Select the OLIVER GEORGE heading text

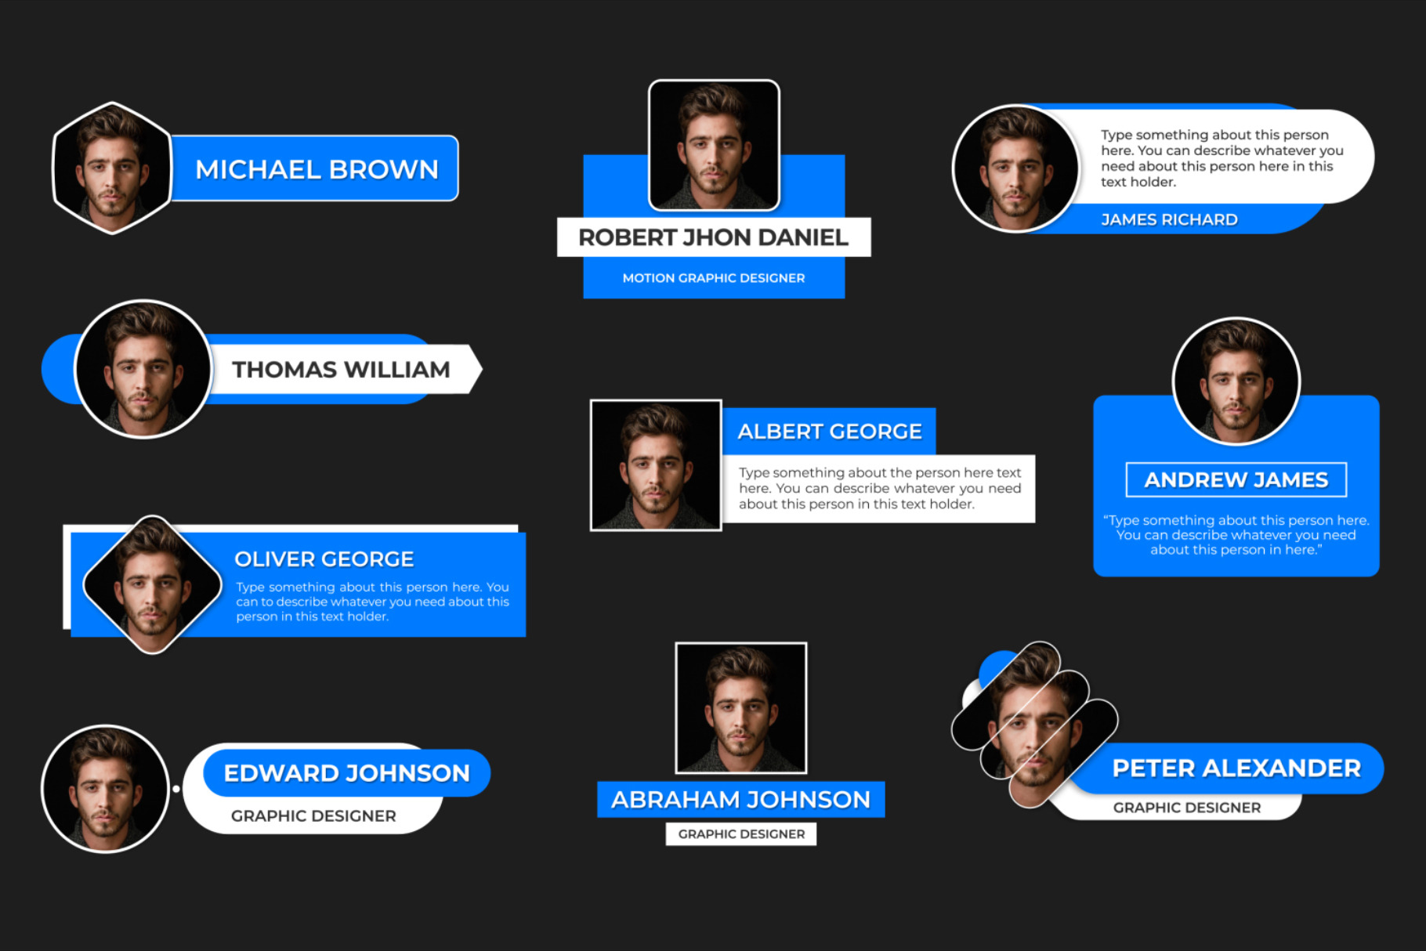coord(324,559)
